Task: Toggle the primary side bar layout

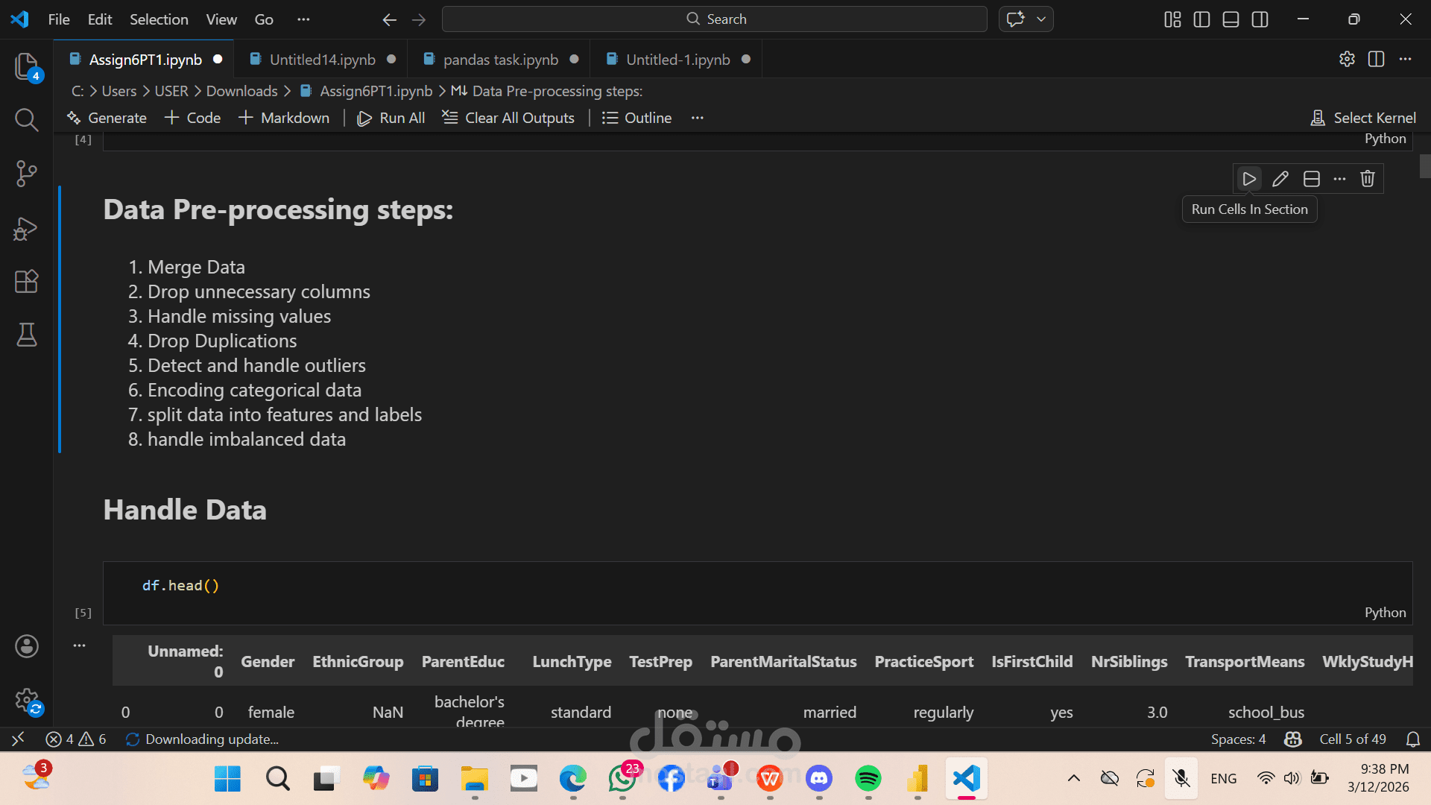Action: [1201, 19]
